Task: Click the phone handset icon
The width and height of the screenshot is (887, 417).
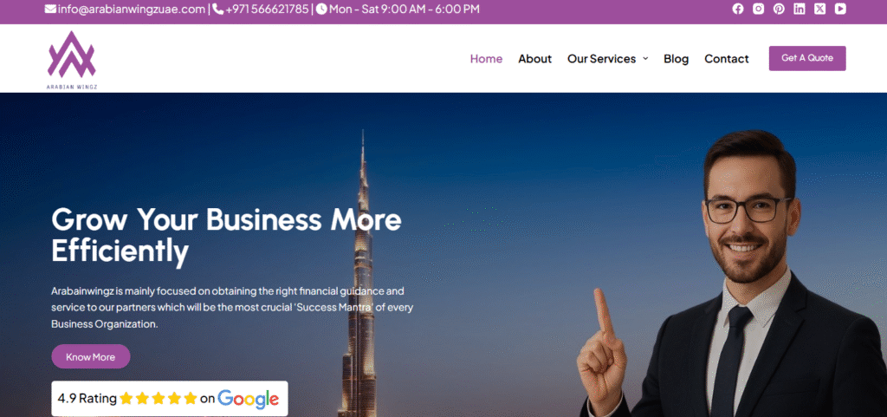Action: [x=217, y=9]
